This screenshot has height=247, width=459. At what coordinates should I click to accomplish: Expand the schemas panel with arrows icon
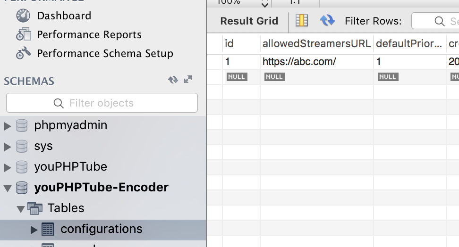point(188,79)
